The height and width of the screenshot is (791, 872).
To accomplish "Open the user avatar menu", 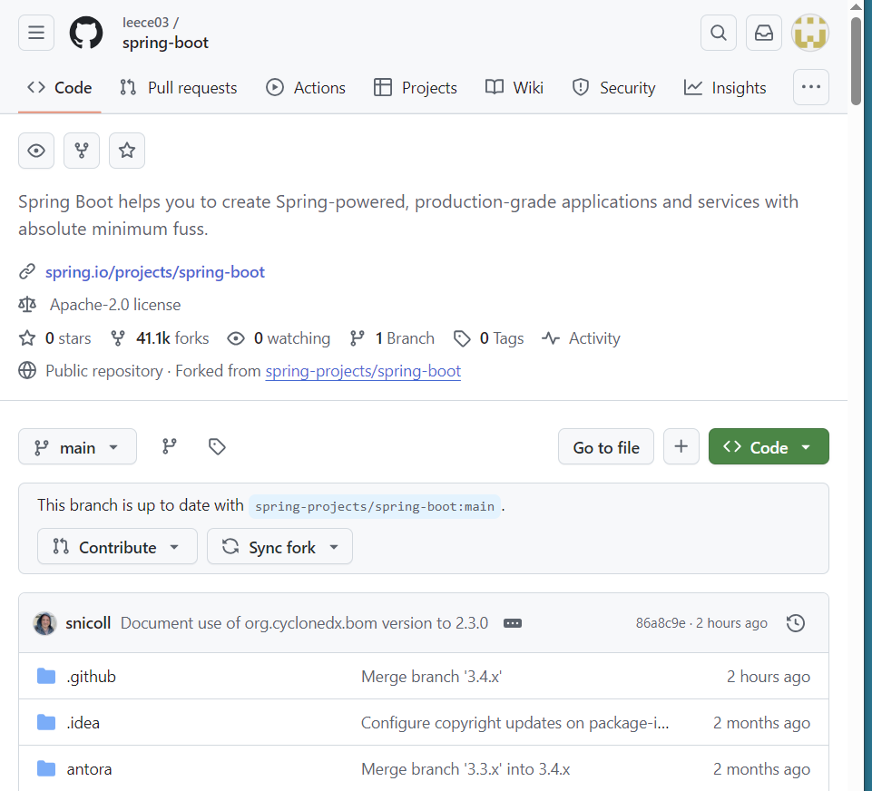I will pos(810,33).
